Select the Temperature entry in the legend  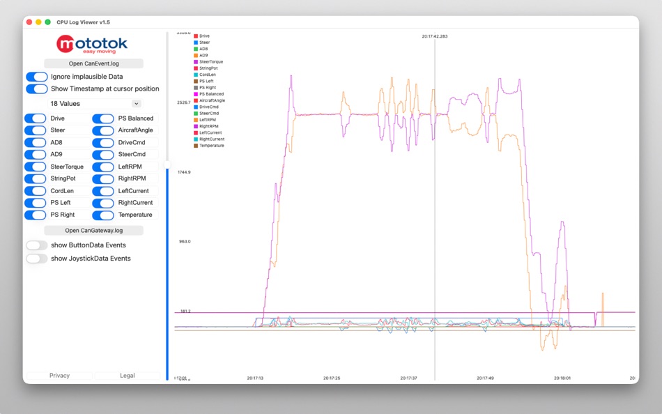click(197, 146)
